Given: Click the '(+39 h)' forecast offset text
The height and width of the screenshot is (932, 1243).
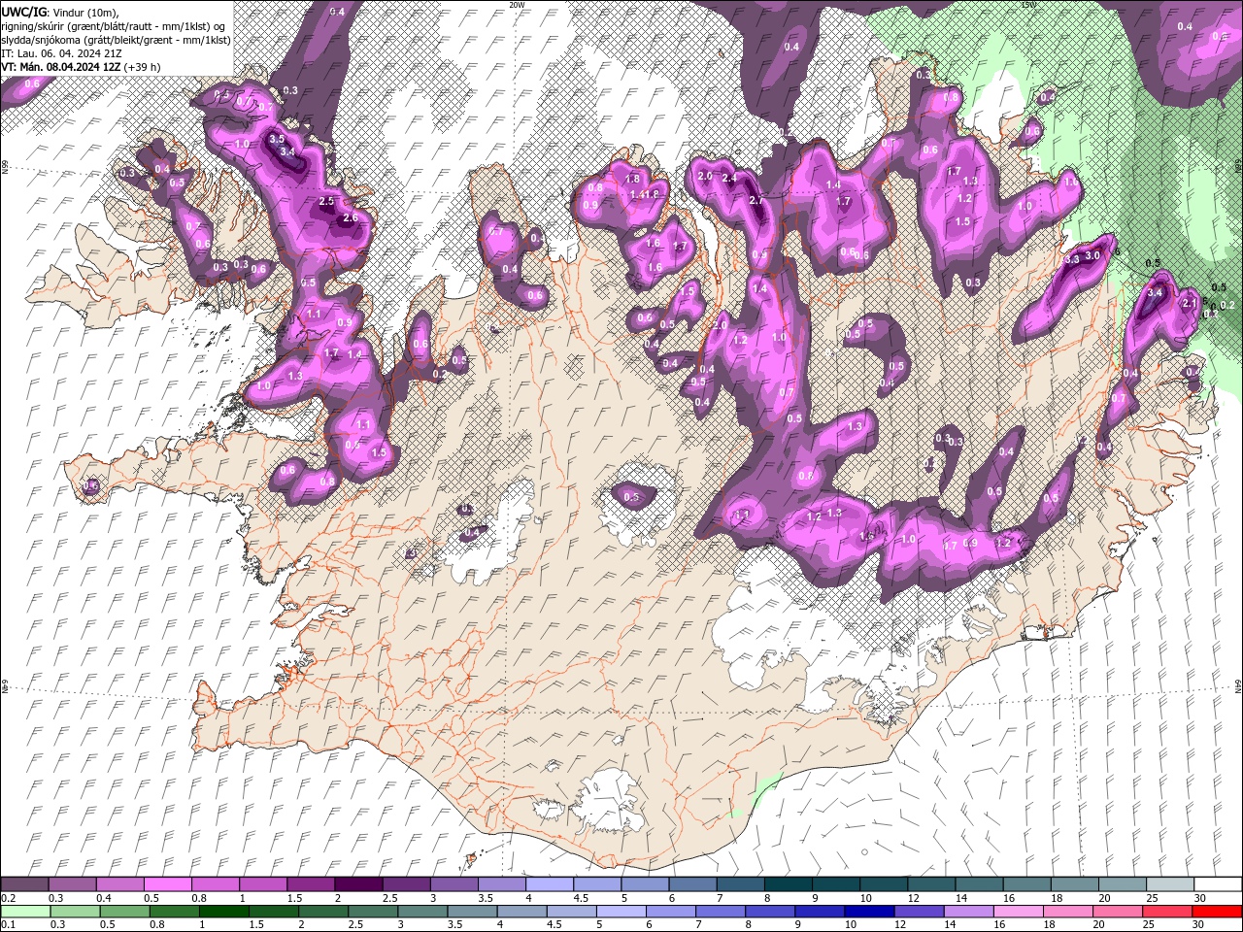Looking at the screenshot, I should tap(143, 67).
